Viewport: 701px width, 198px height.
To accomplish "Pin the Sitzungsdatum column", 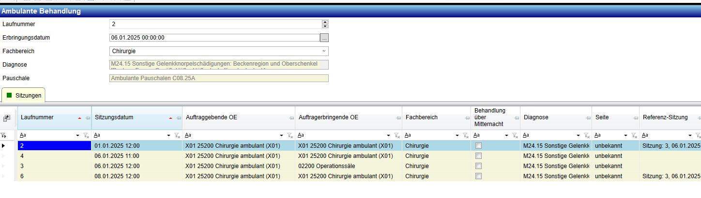I will click(179, 118).
